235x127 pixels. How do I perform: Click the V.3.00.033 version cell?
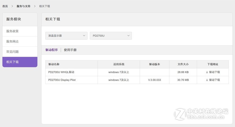pos(155,80)
